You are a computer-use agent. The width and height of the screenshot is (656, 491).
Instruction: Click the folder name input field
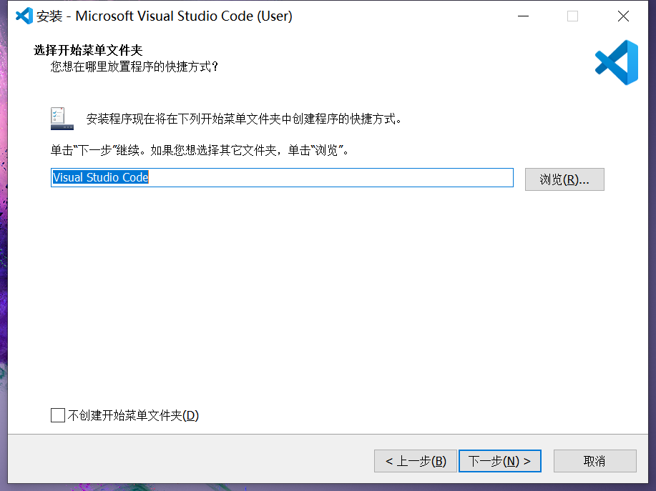tap(282, 177)
